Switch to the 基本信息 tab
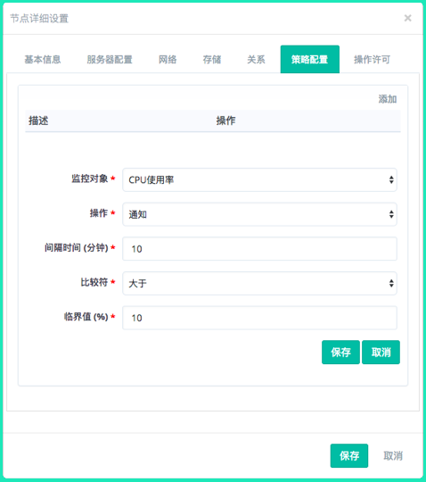The image size is (426, 482). 43,59
